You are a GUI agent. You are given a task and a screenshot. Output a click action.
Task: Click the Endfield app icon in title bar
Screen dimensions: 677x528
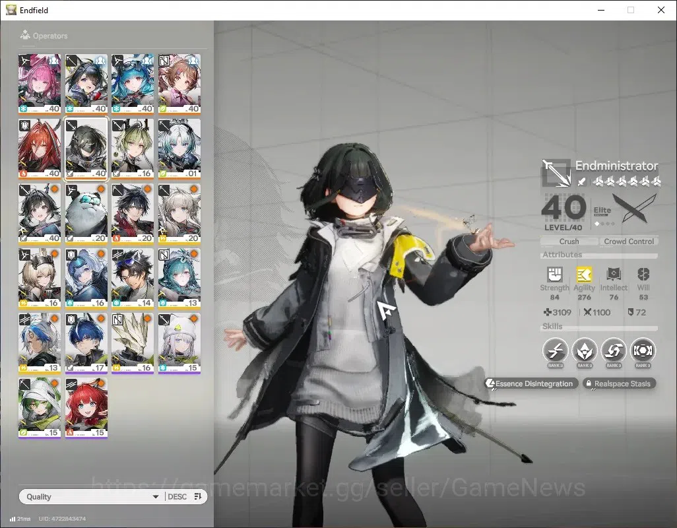point(11,10)
